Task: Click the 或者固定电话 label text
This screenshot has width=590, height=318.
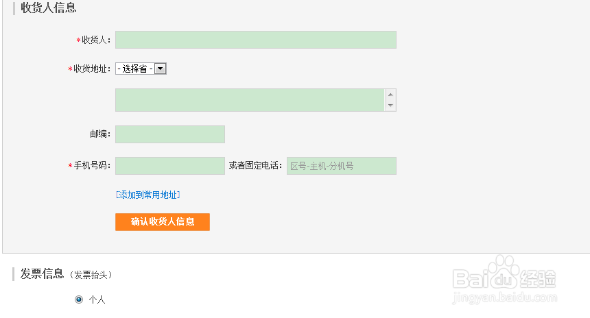Action: point(255,166)
